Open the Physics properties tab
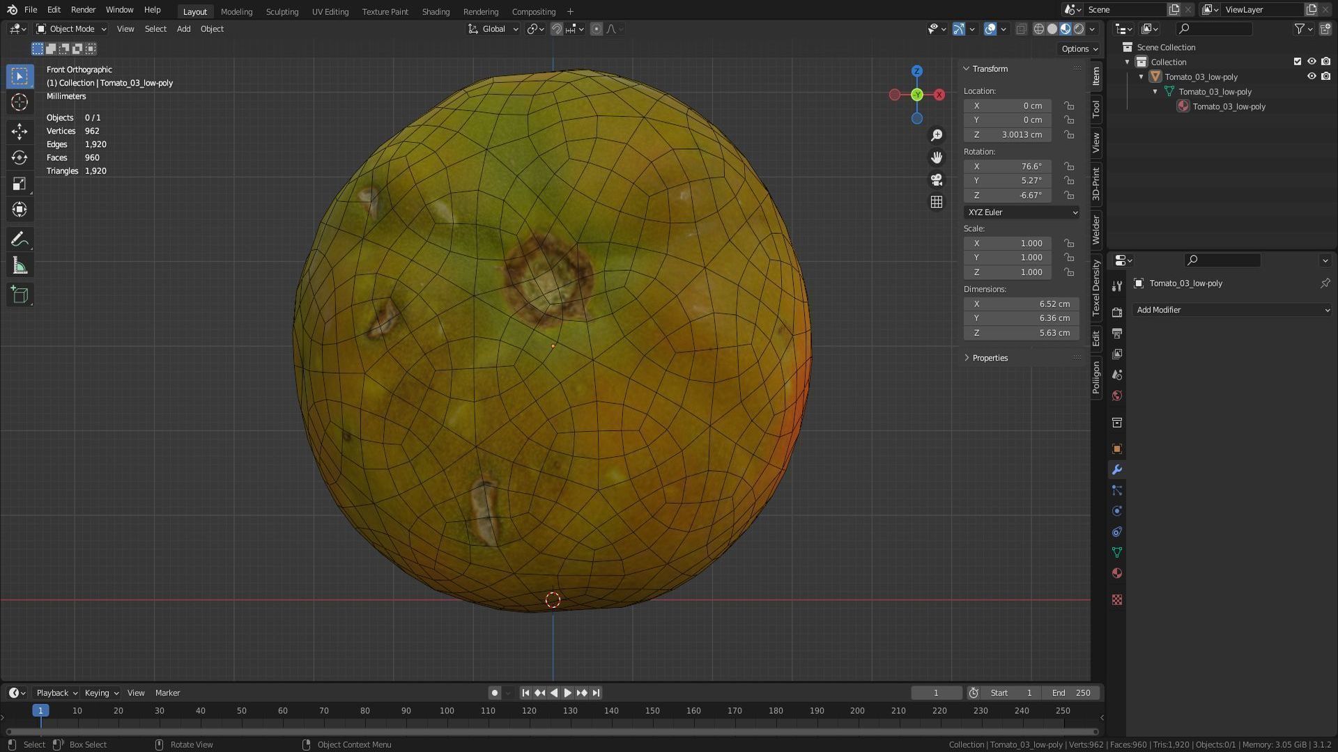 1117,511
